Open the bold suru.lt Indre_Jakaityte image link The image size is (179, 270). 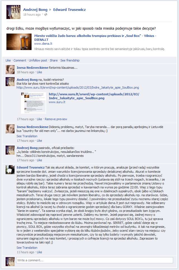(x=94, y=96)
